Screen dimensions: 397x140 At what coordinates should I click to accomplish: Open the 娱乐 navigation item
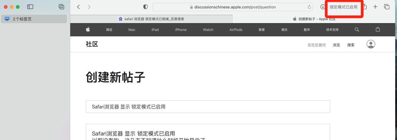(x=284, y=30)
